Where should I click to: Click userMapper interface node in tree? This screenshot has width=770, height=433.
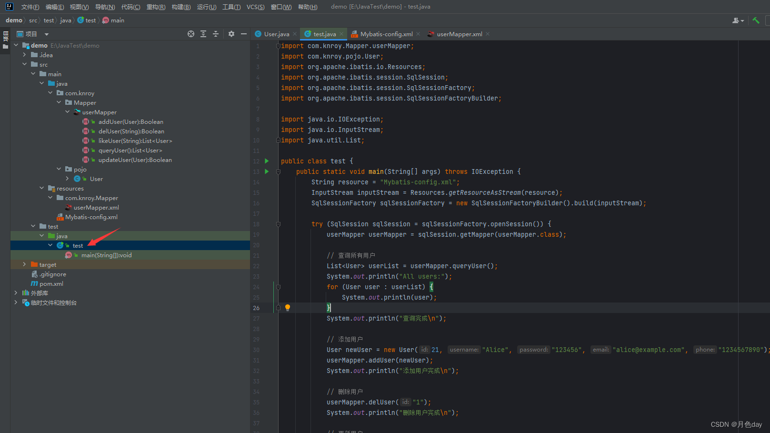(99, 112)
